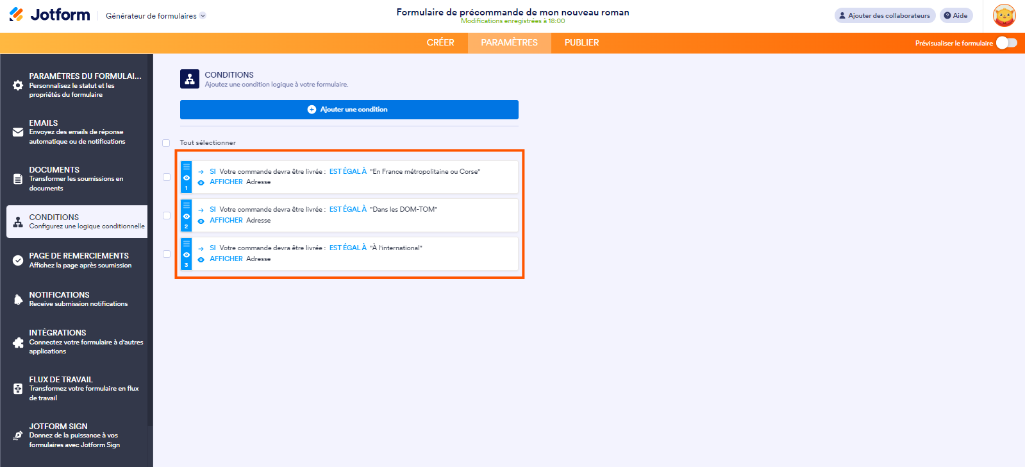Check the Tout sélectionner checkbox
The image size is (1025, 467).
click(166, 143)
